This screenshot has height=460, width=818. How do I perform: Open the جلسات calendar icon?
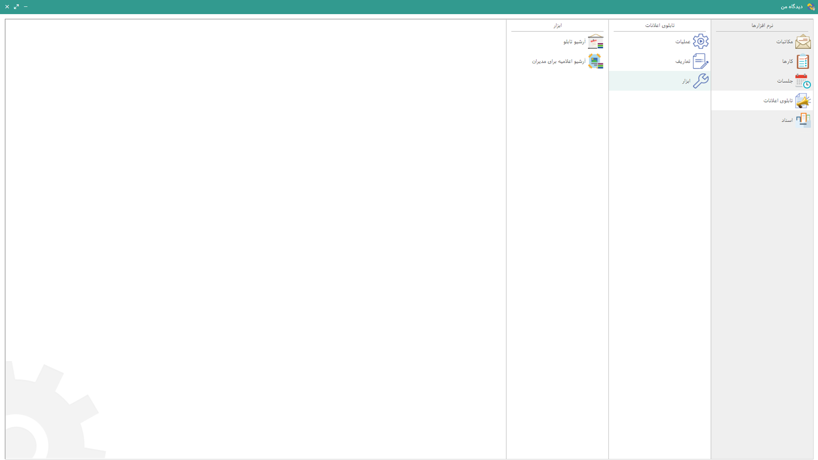803,81
